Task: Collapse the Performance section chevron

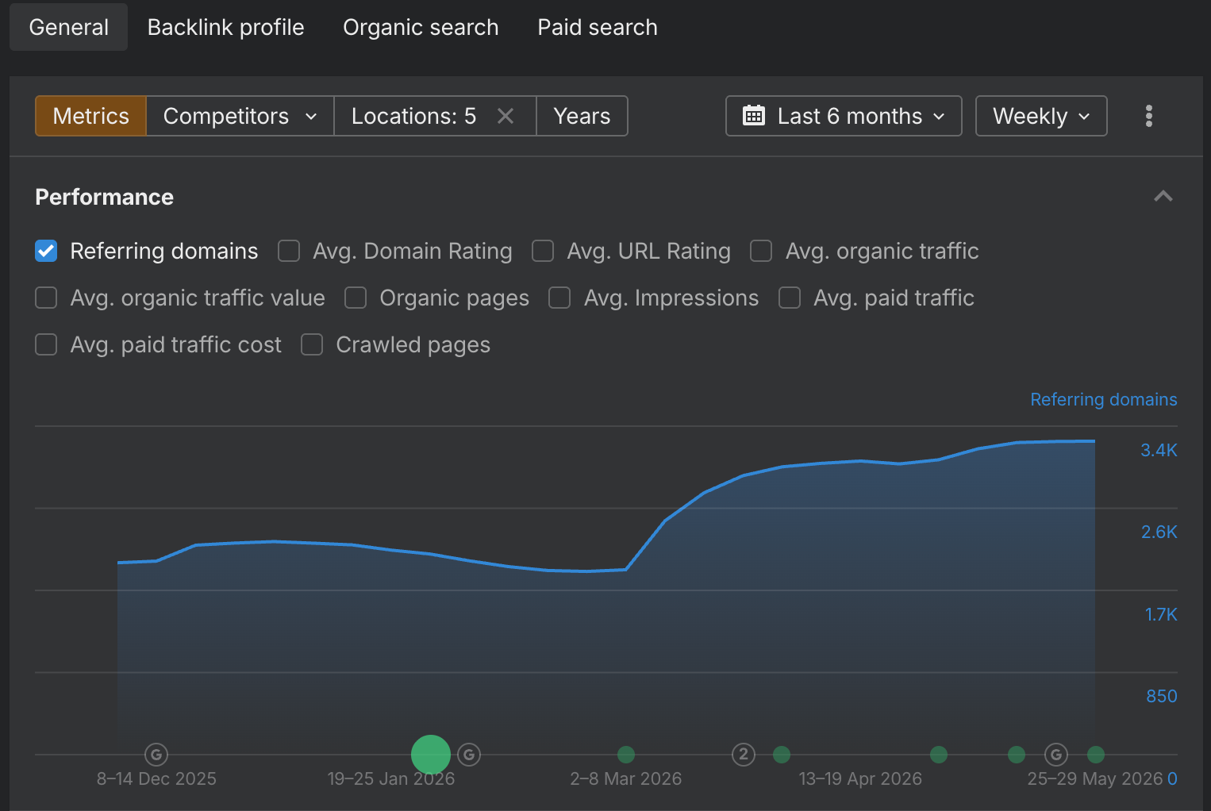Action: tap(1163, 196)
